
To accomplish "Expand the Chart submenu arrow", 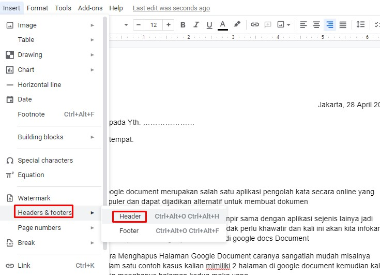I will point(93,70).
